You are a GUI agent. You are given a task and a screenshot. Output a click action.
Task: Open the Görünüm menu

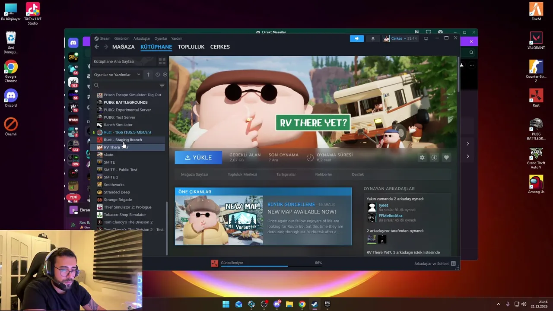pos(122,38)
